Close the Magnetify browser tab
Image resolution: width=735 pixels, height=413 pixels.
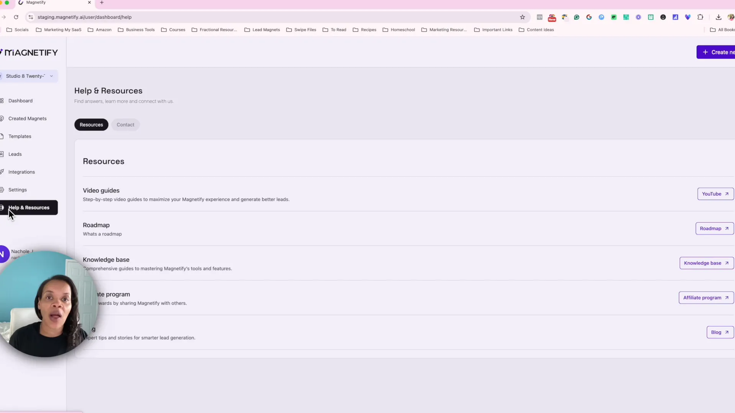89,3
